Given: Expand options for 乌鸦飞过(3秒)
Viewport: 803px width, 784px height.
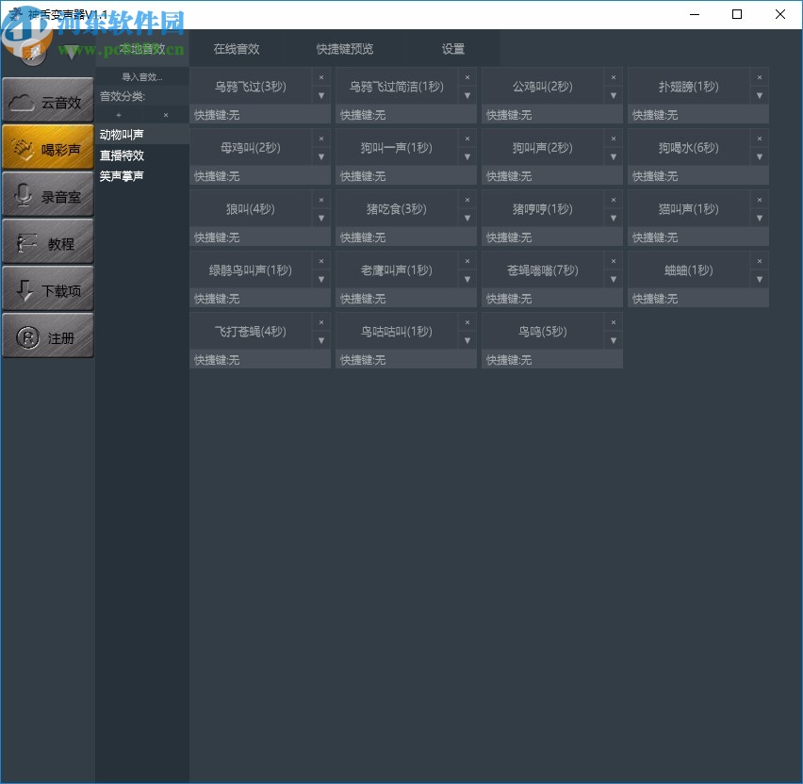Looking at the screenshot, I should [321, 95].
